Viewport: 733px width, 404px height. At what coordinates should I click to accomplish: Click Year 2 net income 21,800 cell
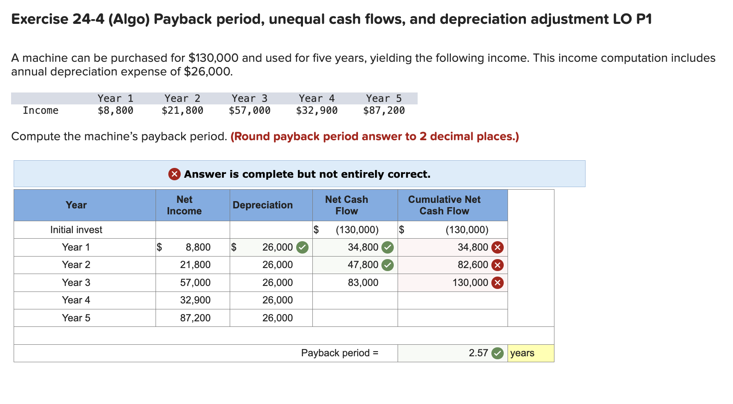(x=193, y=265)
